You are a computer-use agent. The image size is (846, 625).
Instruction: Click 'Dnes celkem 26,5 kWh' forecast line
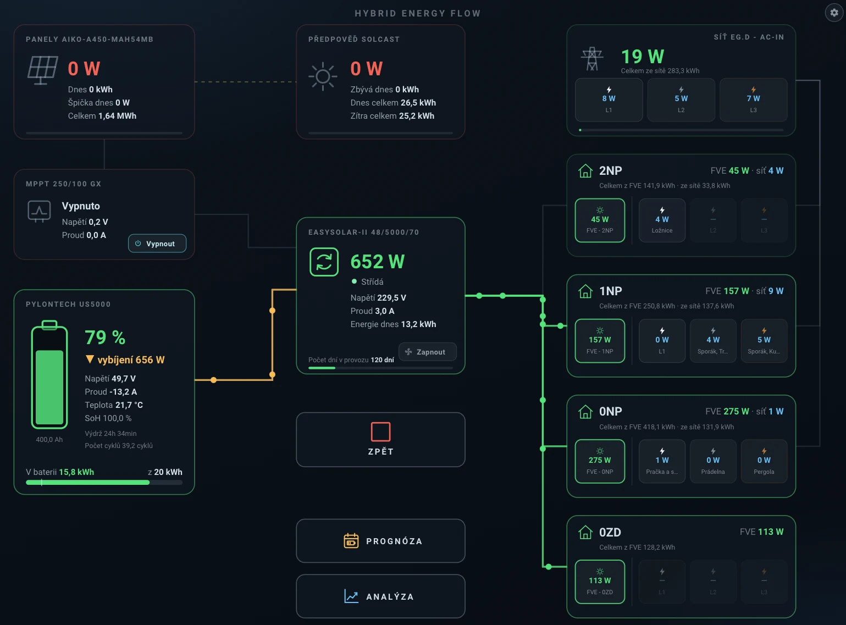click(393, 103)
